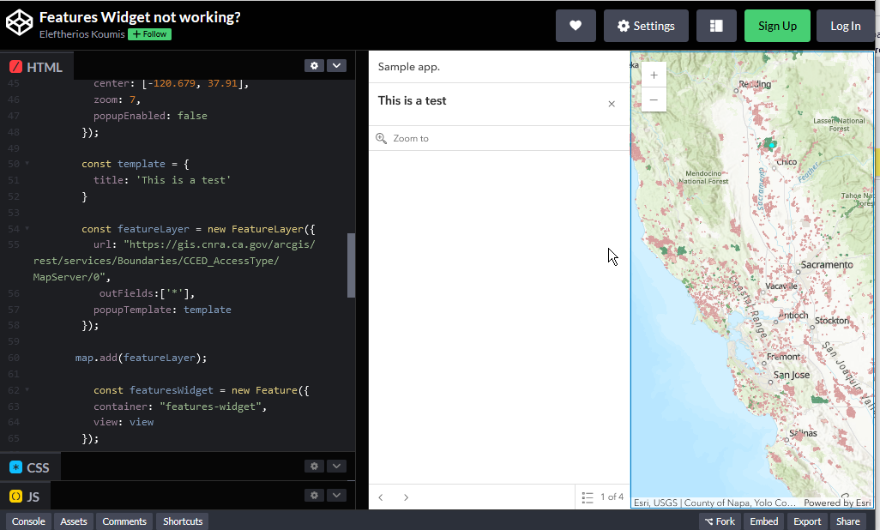Open the Console panel
Viewport: 880px width, 530px height.
coord(28,521)
